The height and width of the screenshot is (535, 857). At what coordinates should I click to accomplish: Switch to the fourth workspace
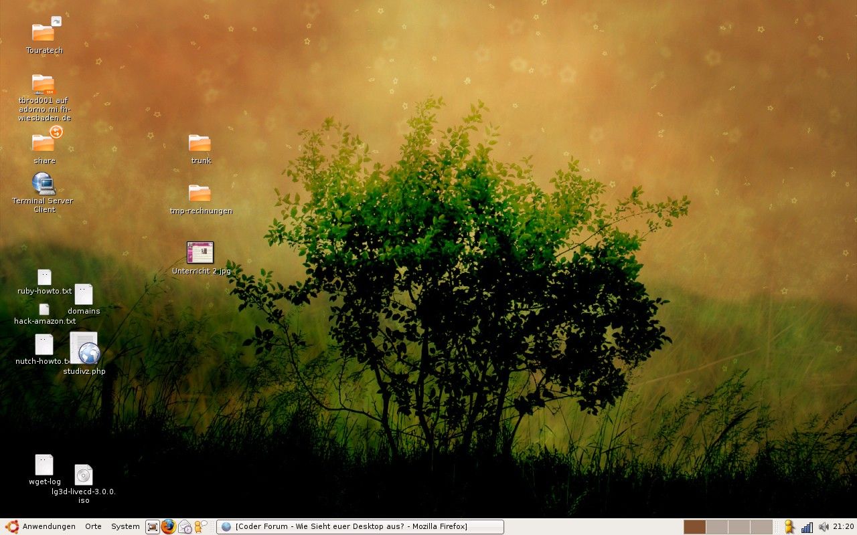pyautogui.click(x=761, y=526)
